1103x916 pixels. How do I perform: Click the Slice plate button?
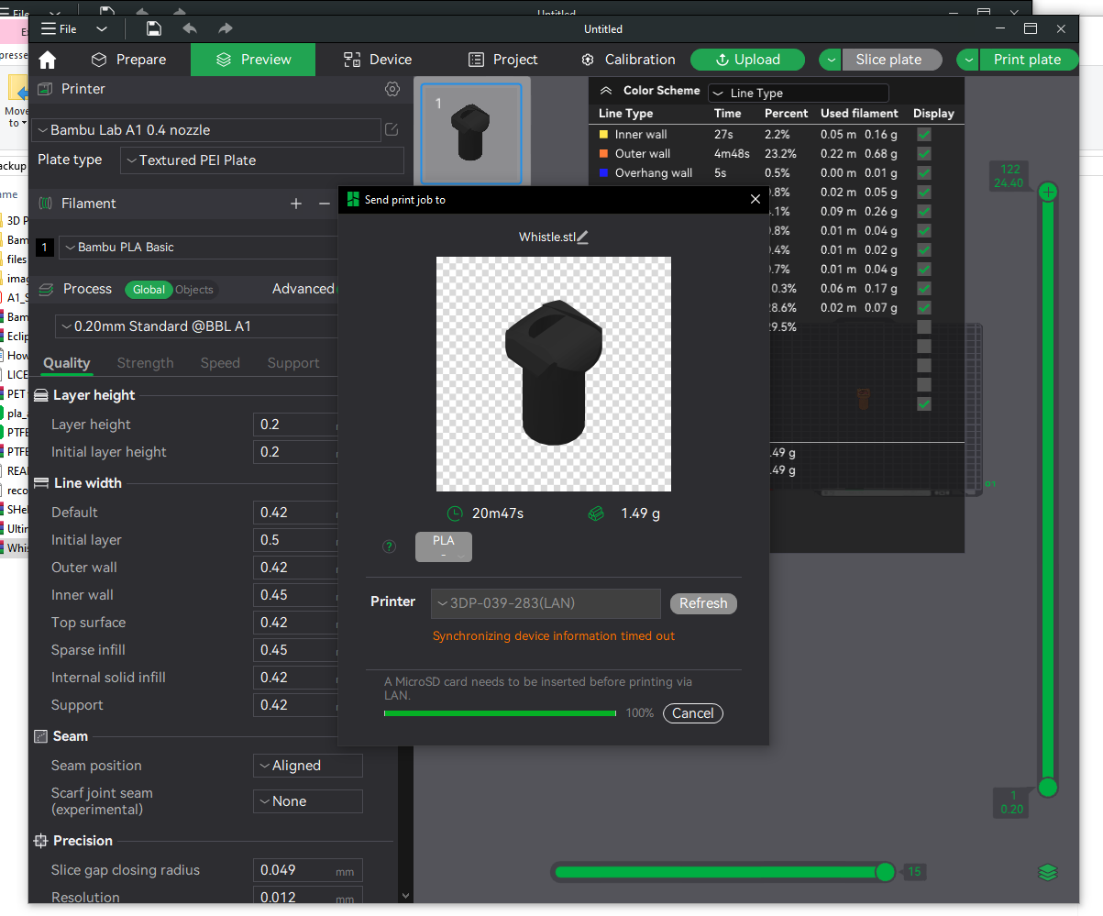(891, 60)
